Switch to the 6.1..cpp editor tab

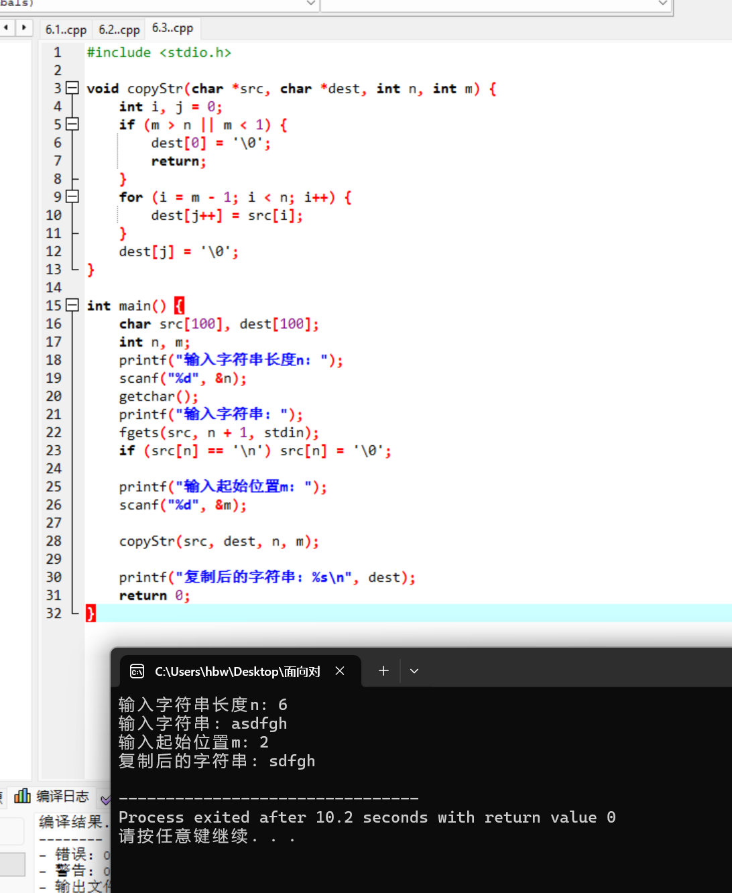[x=66, y=29]
